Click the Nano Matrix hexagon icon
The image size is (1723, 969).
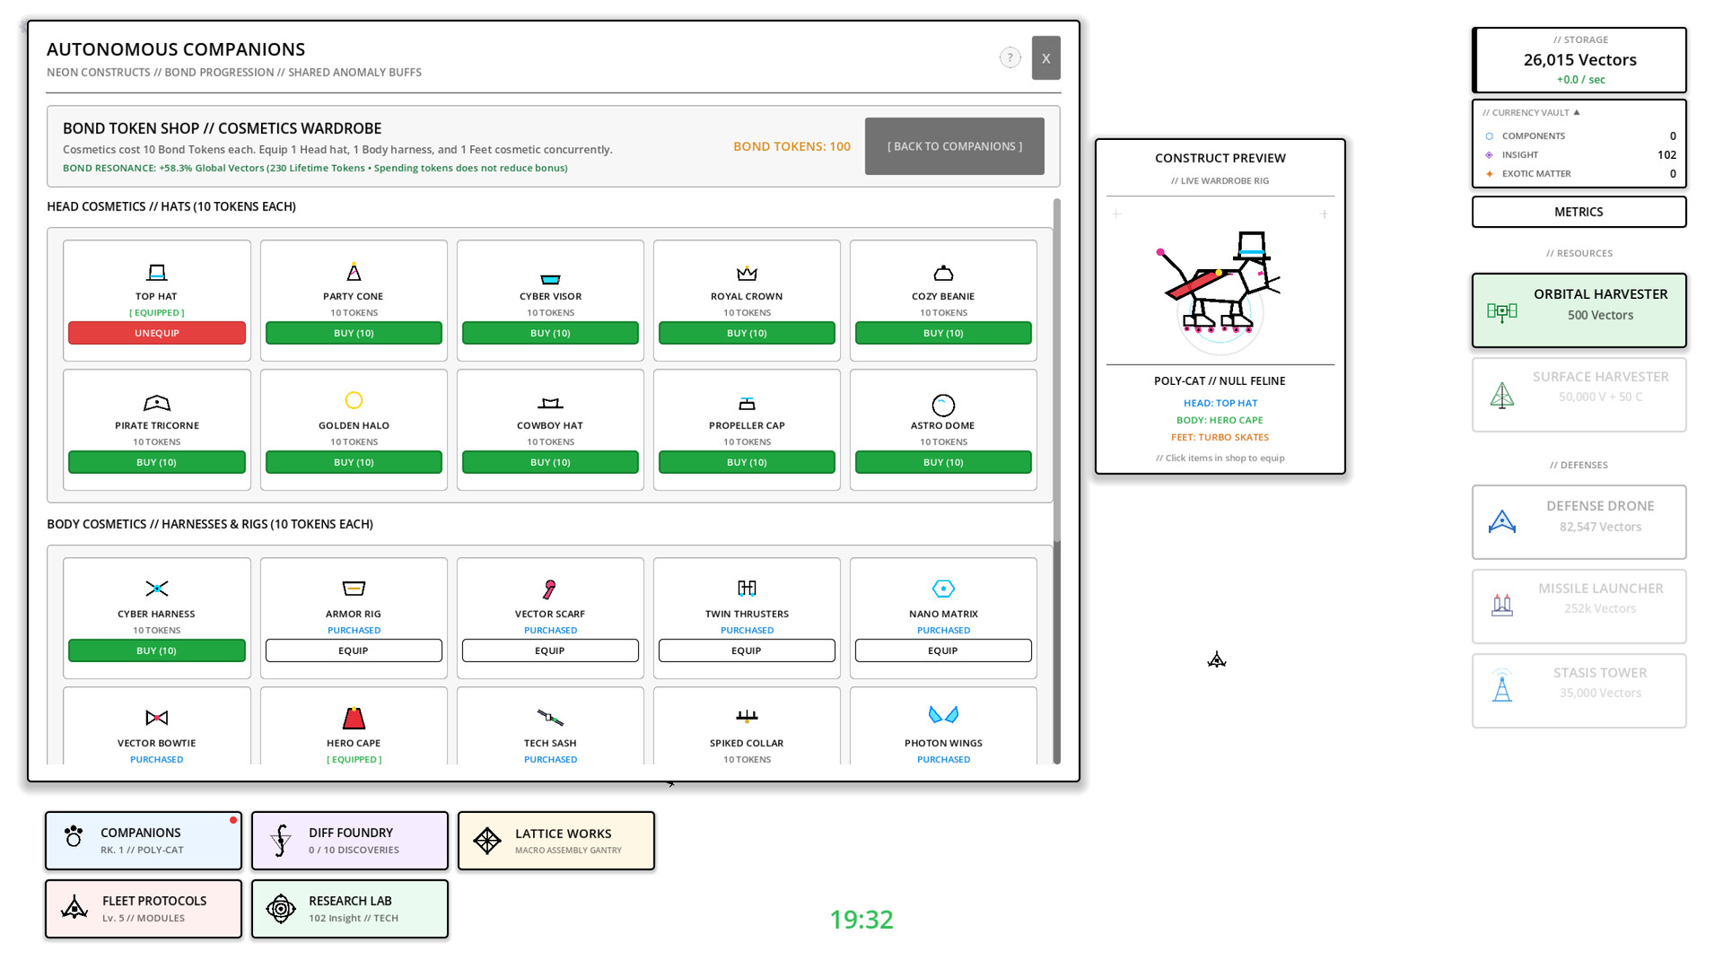click(x=943, y=589)
